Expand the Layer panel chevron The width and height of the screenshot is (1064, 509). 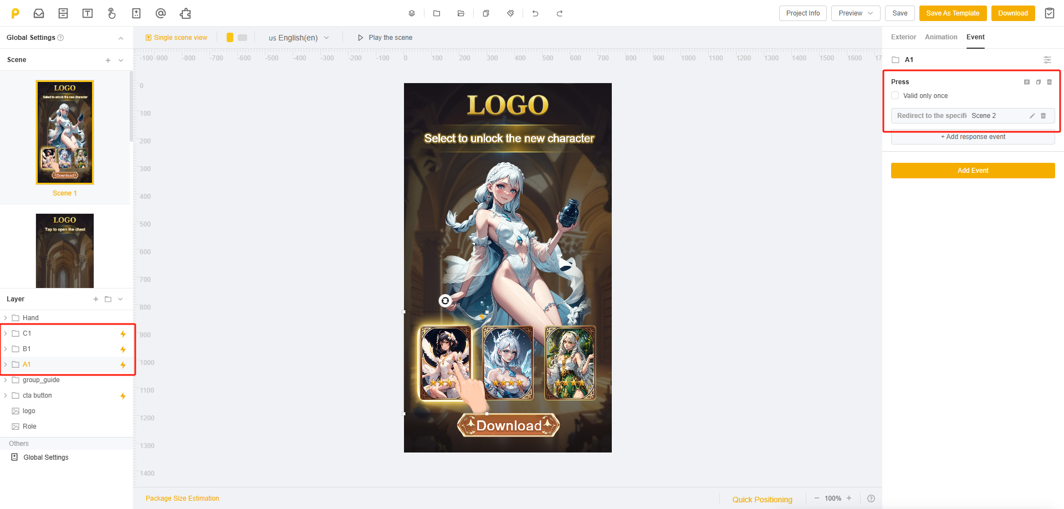click(x=120, y=299)
